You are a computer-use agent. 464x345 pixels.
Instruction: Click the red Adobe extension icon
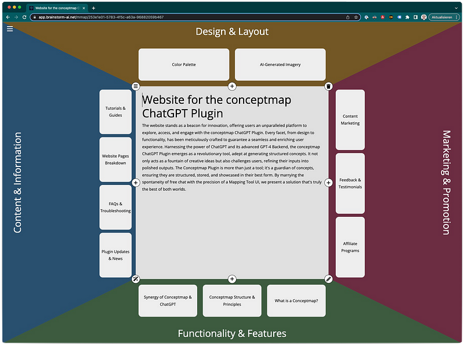pyautogui.click(x=383, y=17)
